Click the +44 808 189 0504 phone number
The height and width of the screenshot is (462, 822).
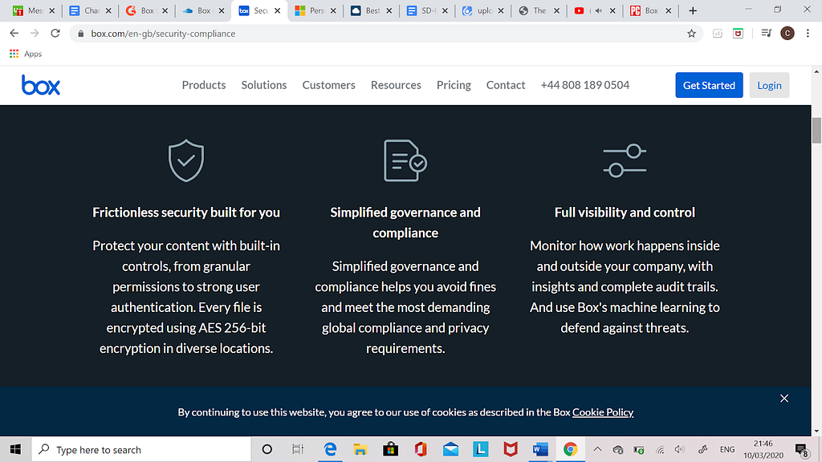pyautogui.click(x=585, y=85)
